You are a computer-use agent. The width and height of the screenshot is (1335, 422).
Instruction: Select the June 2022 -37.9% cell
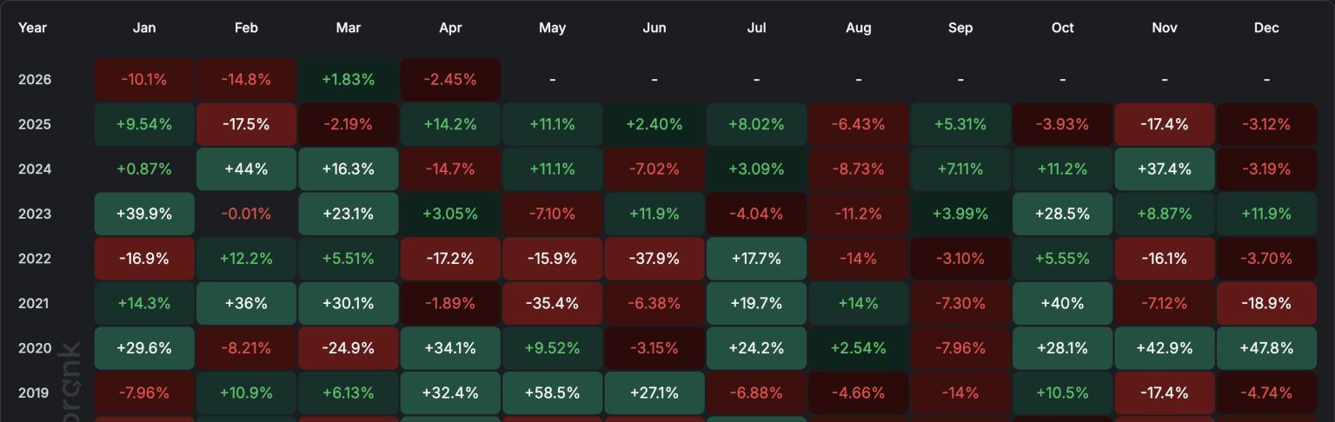click(654, 259)
